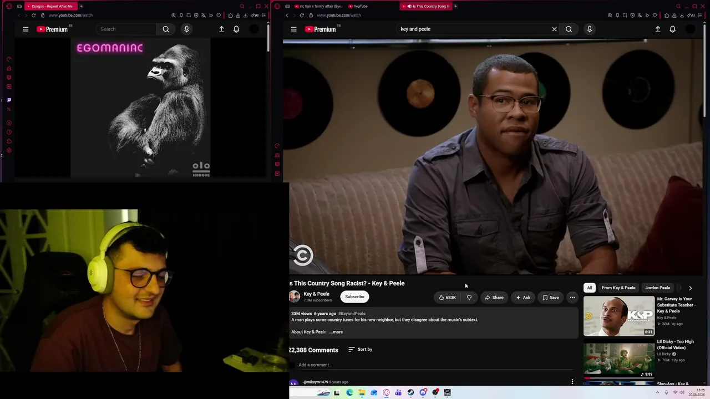710x399 pixels.
Task: Open Discord from the taskbar
Action: [423, 393]
